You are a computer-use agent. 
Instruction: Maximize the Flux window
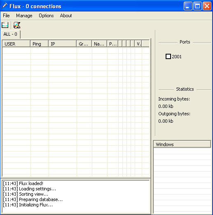[x=197, y=6]
